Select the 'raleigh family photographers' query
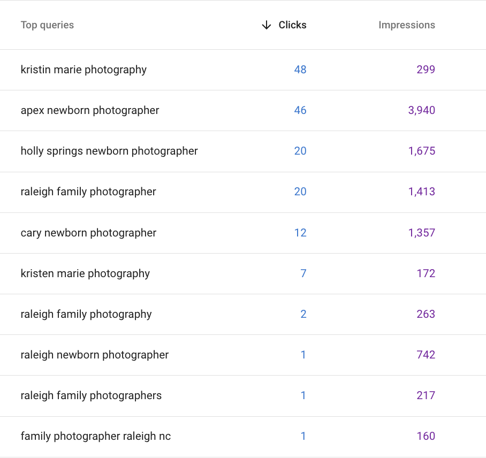The height and width of the screenshot is (458, 486). (91, 395)
